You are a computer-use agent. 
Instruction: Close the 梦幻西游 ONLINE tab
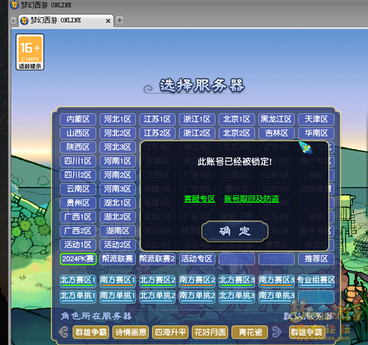tap(108, 21)
